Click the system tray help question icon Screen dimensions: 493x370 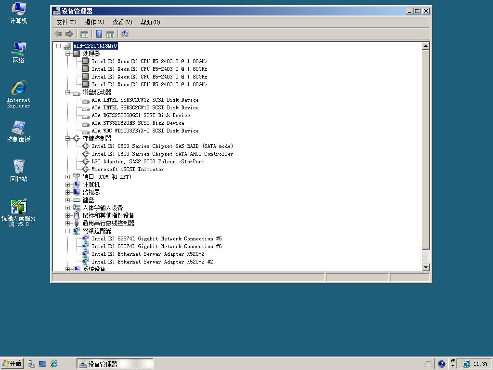pyautogui.click(x=442, y=364)
